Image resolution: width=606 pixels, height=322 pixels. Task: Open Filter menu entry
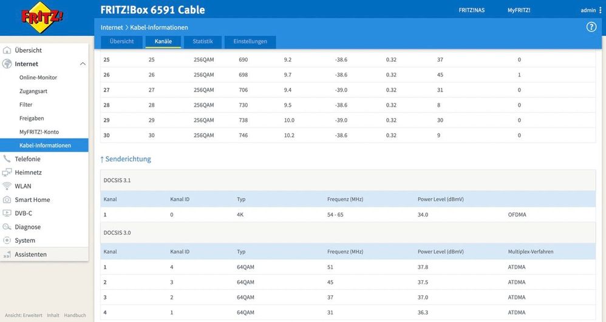pyautogui.click(x=26, y=105)
